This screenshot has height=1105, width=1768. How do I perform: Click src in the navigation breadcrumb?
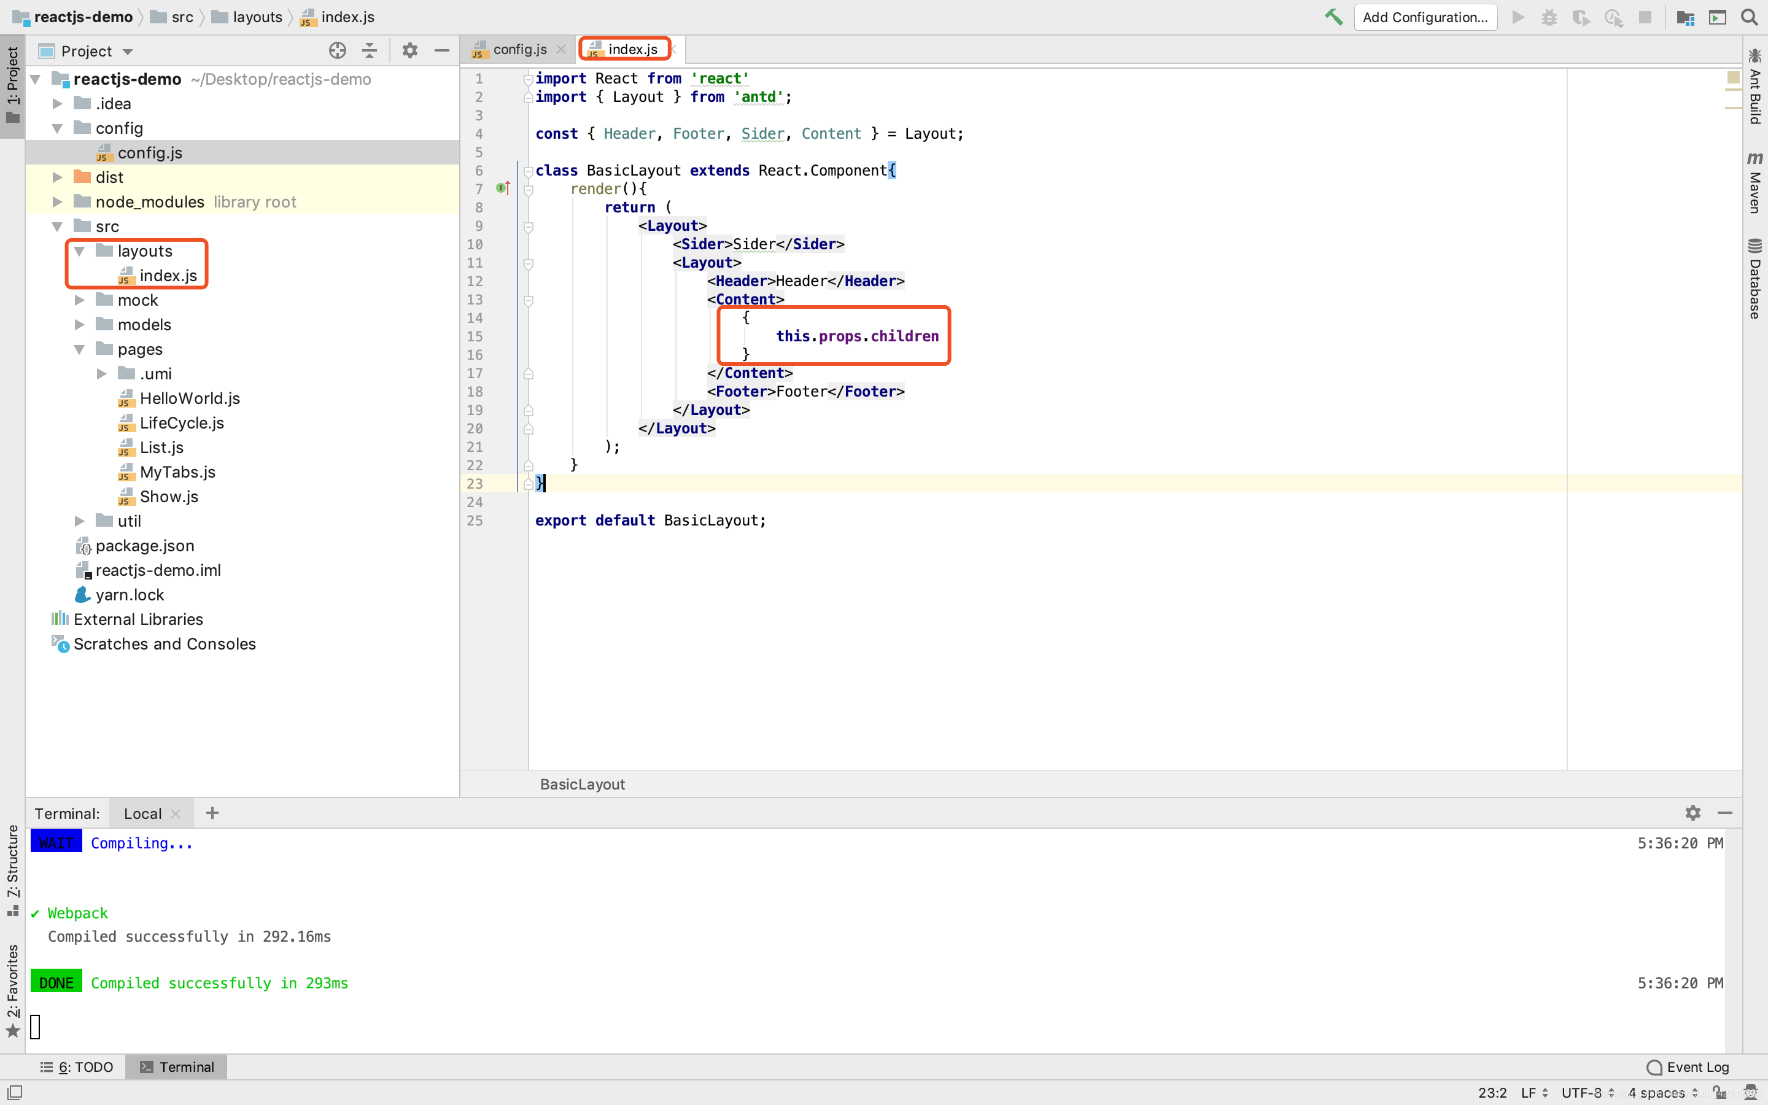coord(173,17)
